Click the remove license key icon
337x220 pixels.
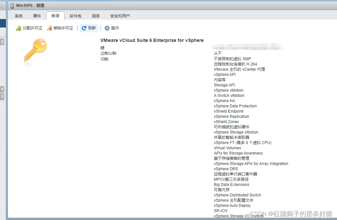[x=49, y=28]
